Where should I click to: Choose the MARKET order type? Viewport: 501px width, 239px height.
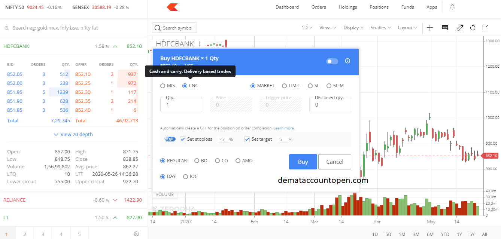pos(262,86)
